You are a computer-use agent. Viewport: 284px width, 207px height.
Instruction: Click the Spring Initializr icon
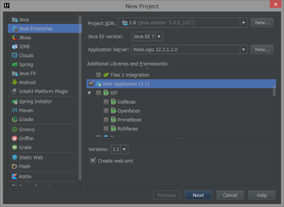15,102
